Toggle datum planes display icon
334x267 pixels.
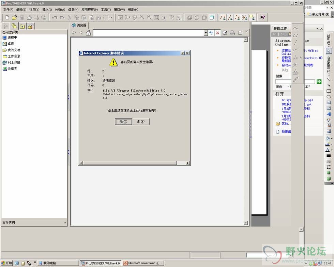223,17
